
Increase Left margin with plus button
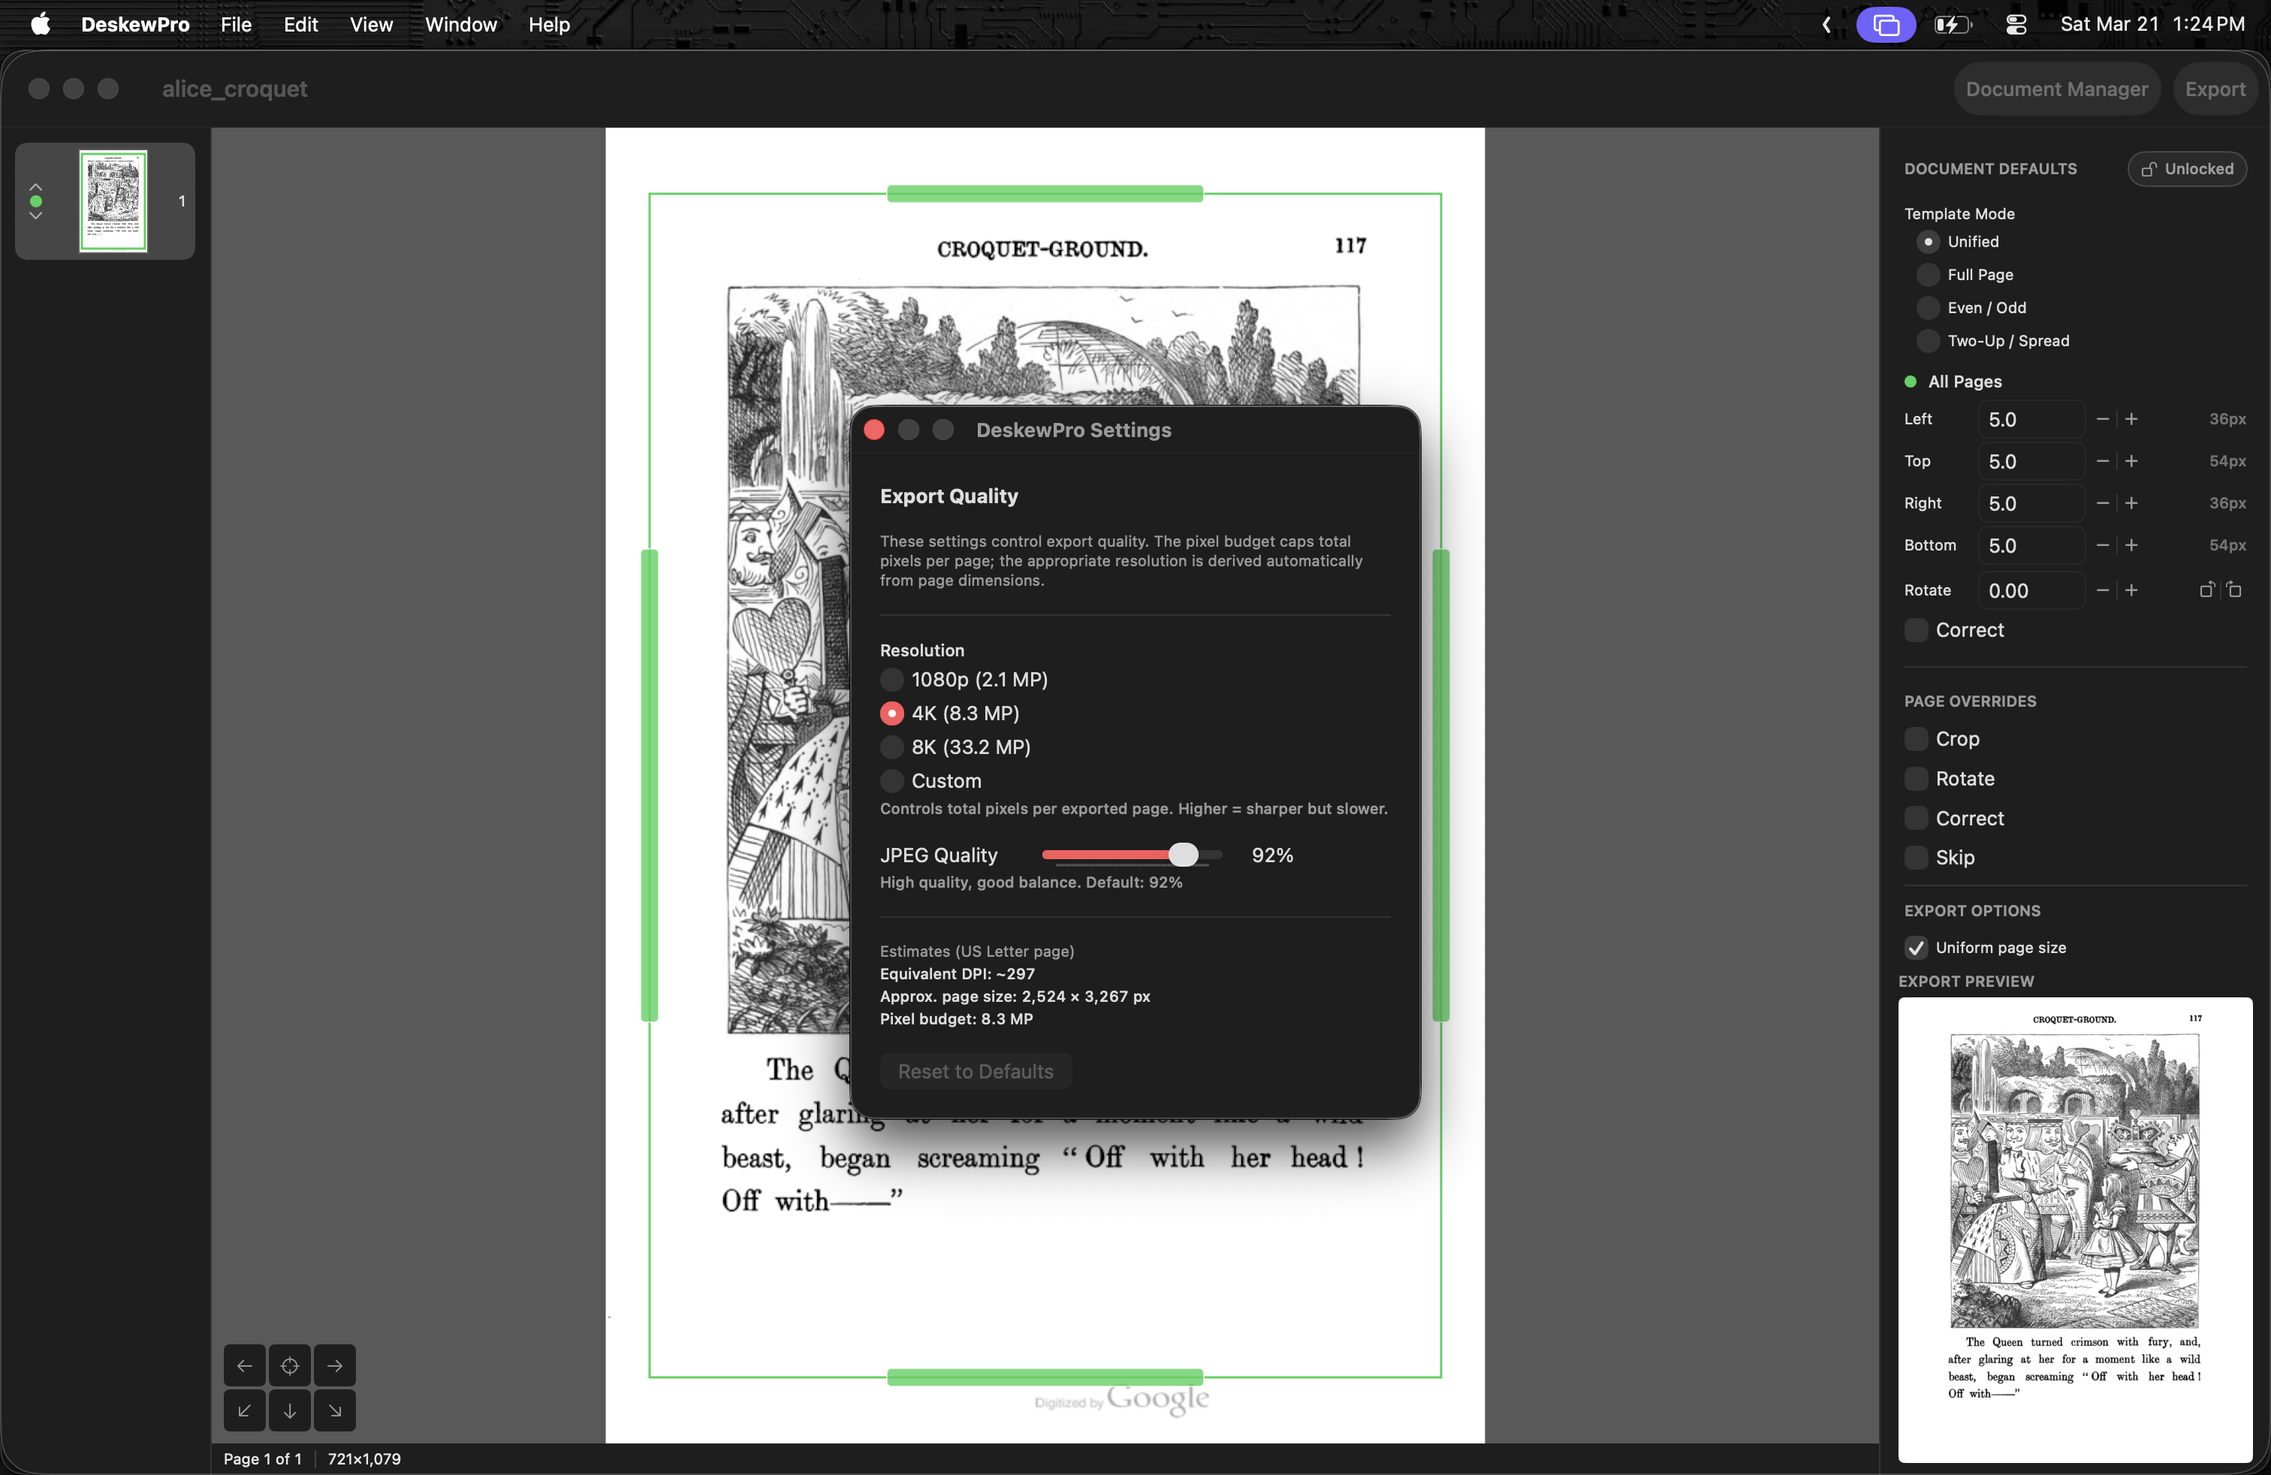2131,419
